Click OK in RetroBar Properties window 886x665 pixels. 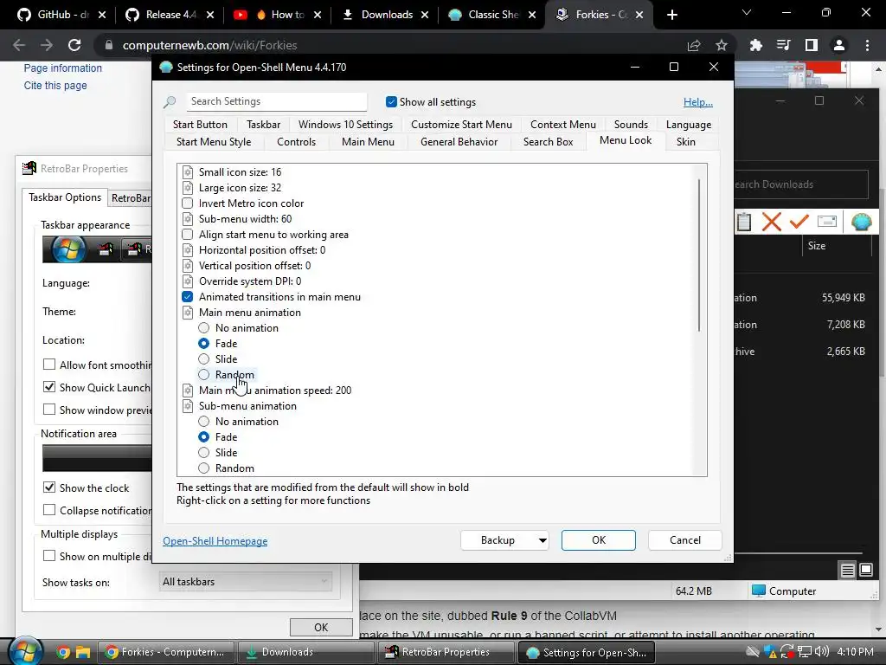(321, 627)
